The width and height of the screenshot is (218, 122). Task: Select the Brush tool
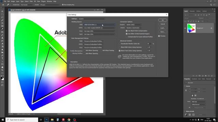(2, 35)
